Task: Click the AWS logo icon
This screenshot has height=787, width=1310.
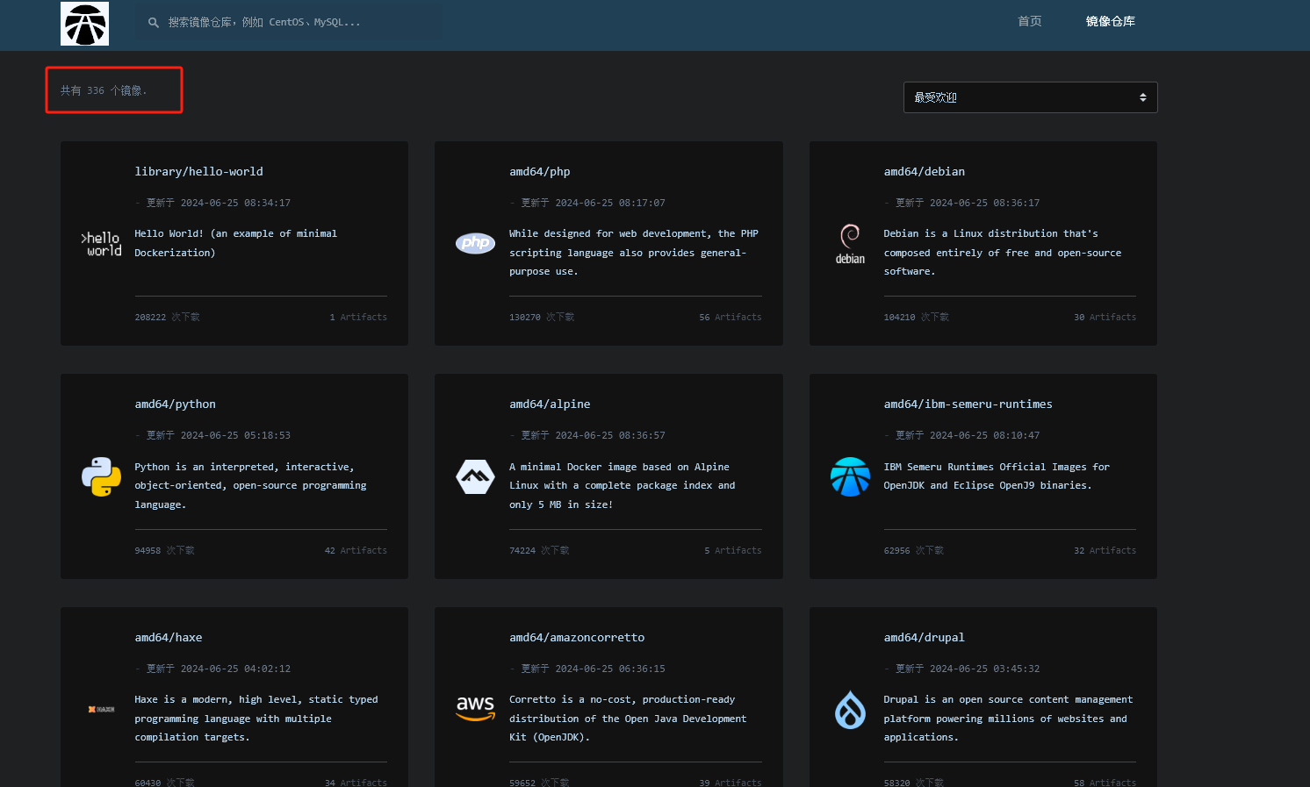Action: pyautogui.click(x=475, y=708)
